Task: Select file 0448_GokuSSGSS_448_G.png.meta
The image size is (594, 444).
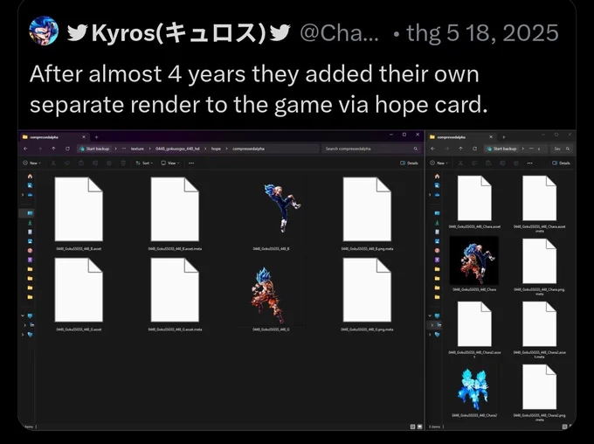Action: [367, 295]
